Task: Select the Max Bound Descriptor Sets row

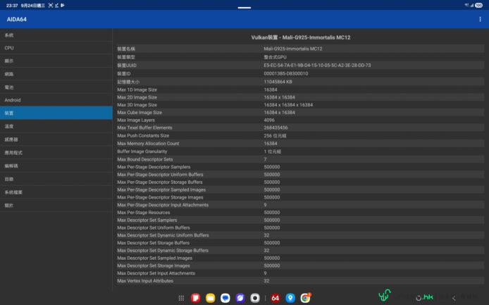Action: pyautogui.click(x=300, y=159)
